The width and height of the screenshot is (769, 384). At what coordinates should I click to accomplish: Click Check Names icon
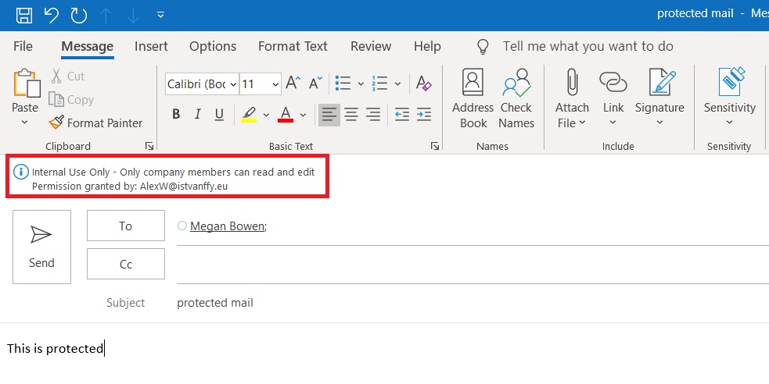516,98
